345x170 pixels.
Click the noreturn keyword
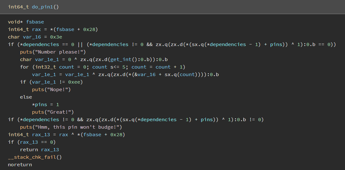tap(20, 164)
